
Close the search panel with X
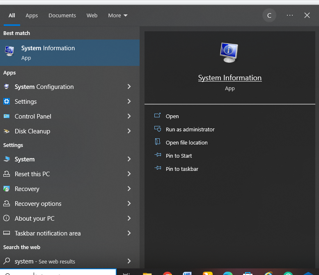click(307, 15)
